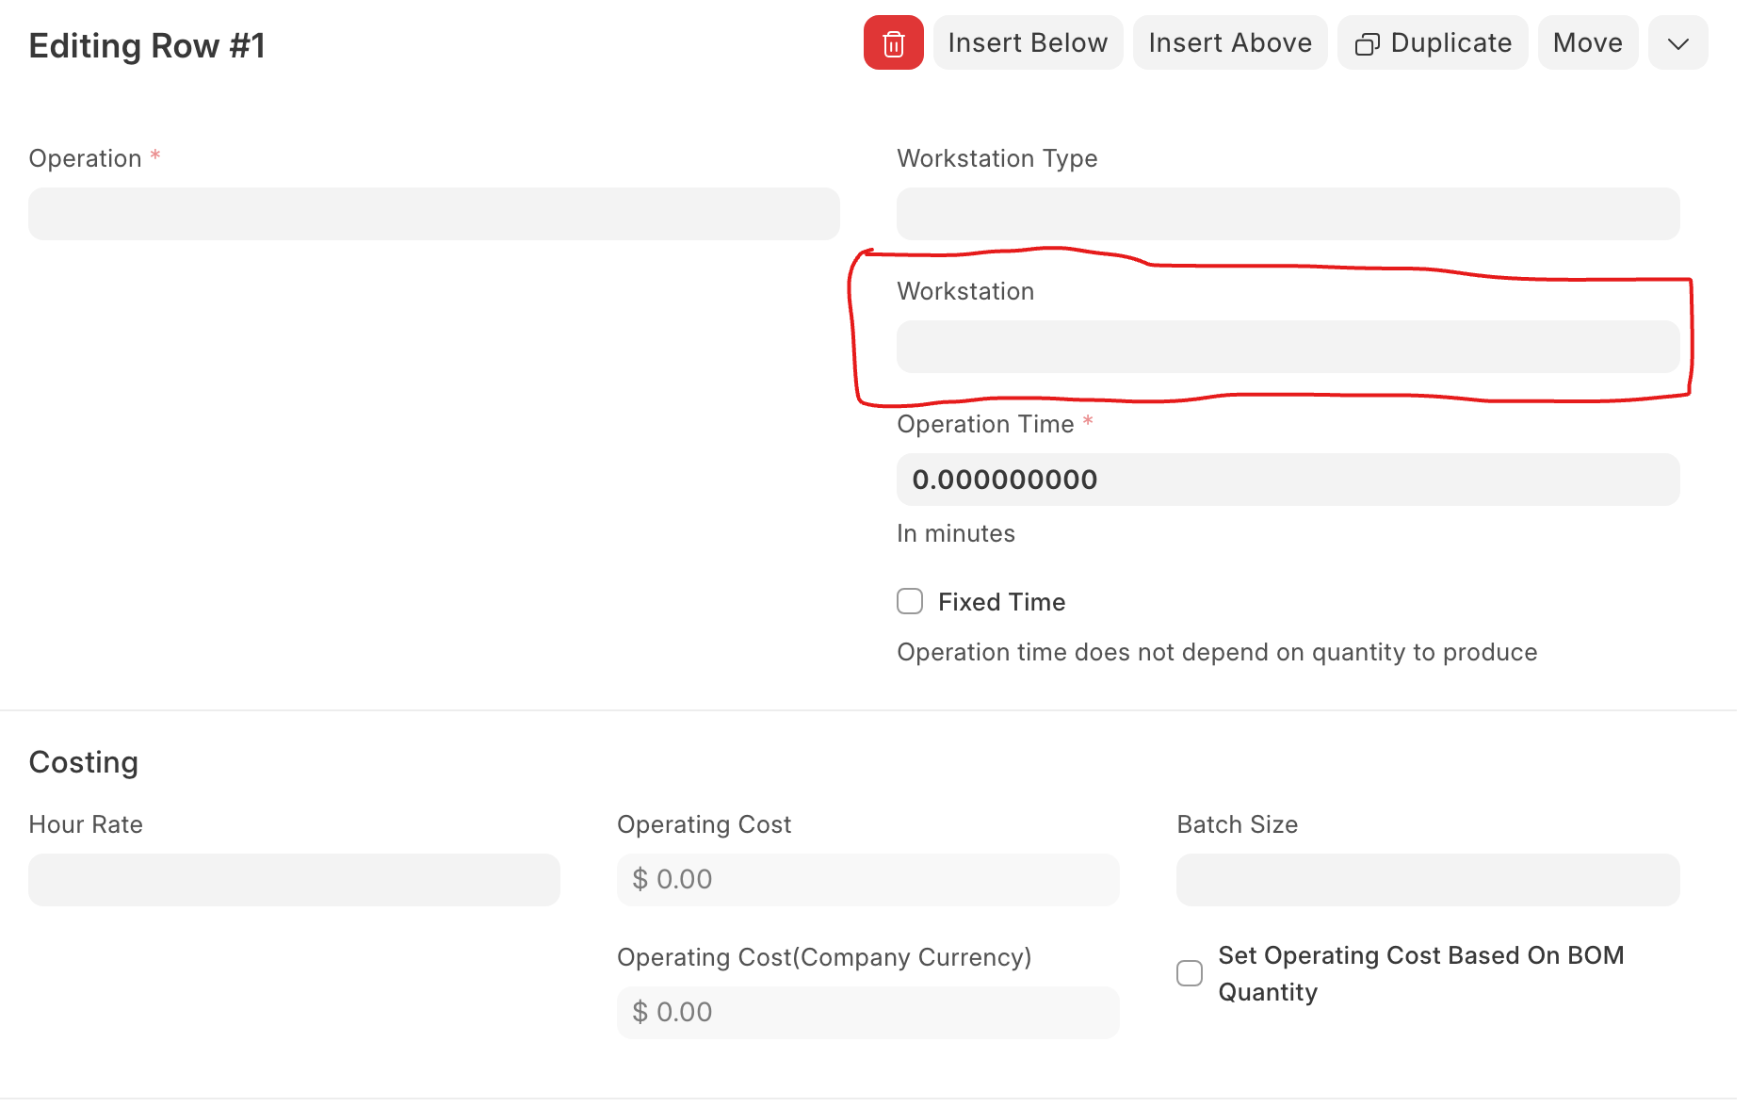Click the Hour Rate input field
The image size is (1750, 1107).
294,880
